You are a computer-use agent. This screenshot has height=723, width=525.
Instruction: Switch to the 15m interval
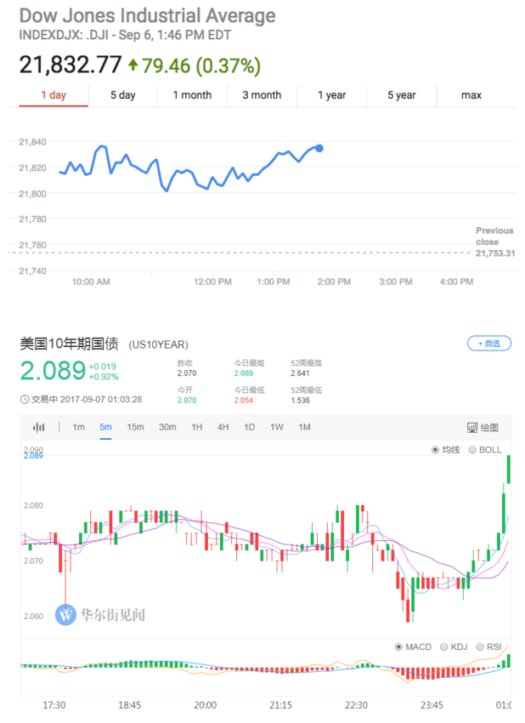pos(135,428)
